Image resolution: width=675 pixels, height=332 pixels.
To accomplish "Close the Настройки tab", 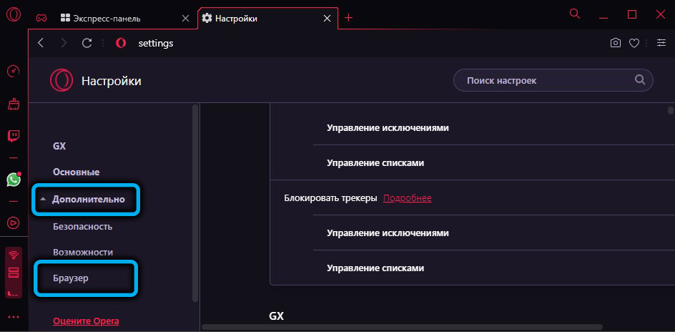I will click(329, 18).
